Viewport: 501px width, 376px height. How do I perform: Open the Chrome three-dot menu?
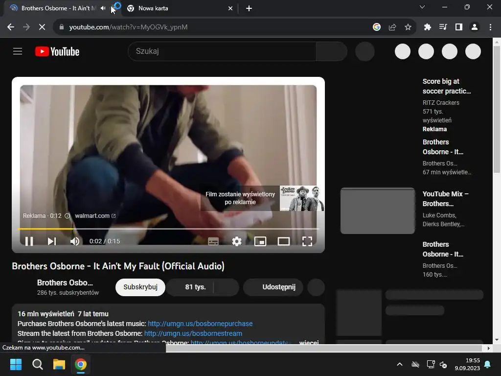490,27
